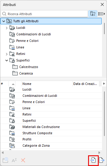
Task: Click the Combinazioni di Lucidi tree icon
Action: [12, 34]
